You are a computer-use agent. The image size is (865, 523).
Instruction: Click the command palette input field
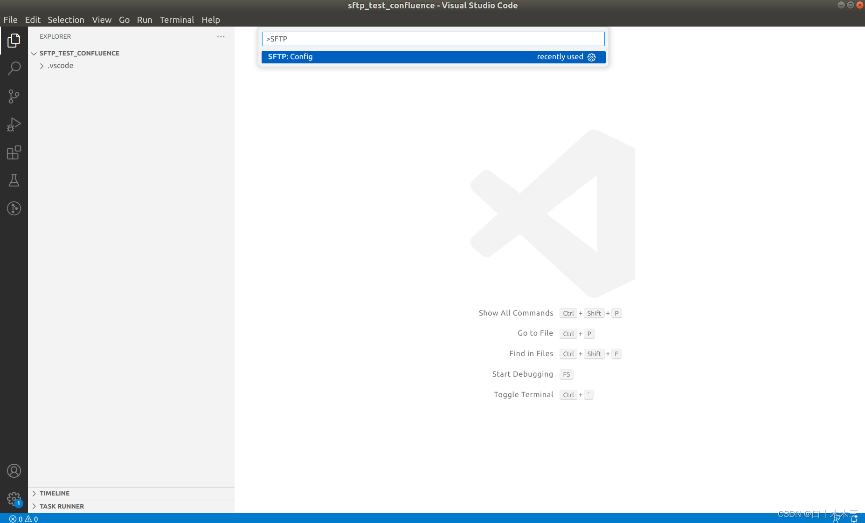[x=433, y=39]
